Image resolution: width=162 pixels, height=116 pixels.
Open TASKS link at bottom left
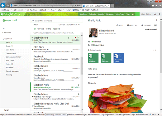(x=7, y=110)
